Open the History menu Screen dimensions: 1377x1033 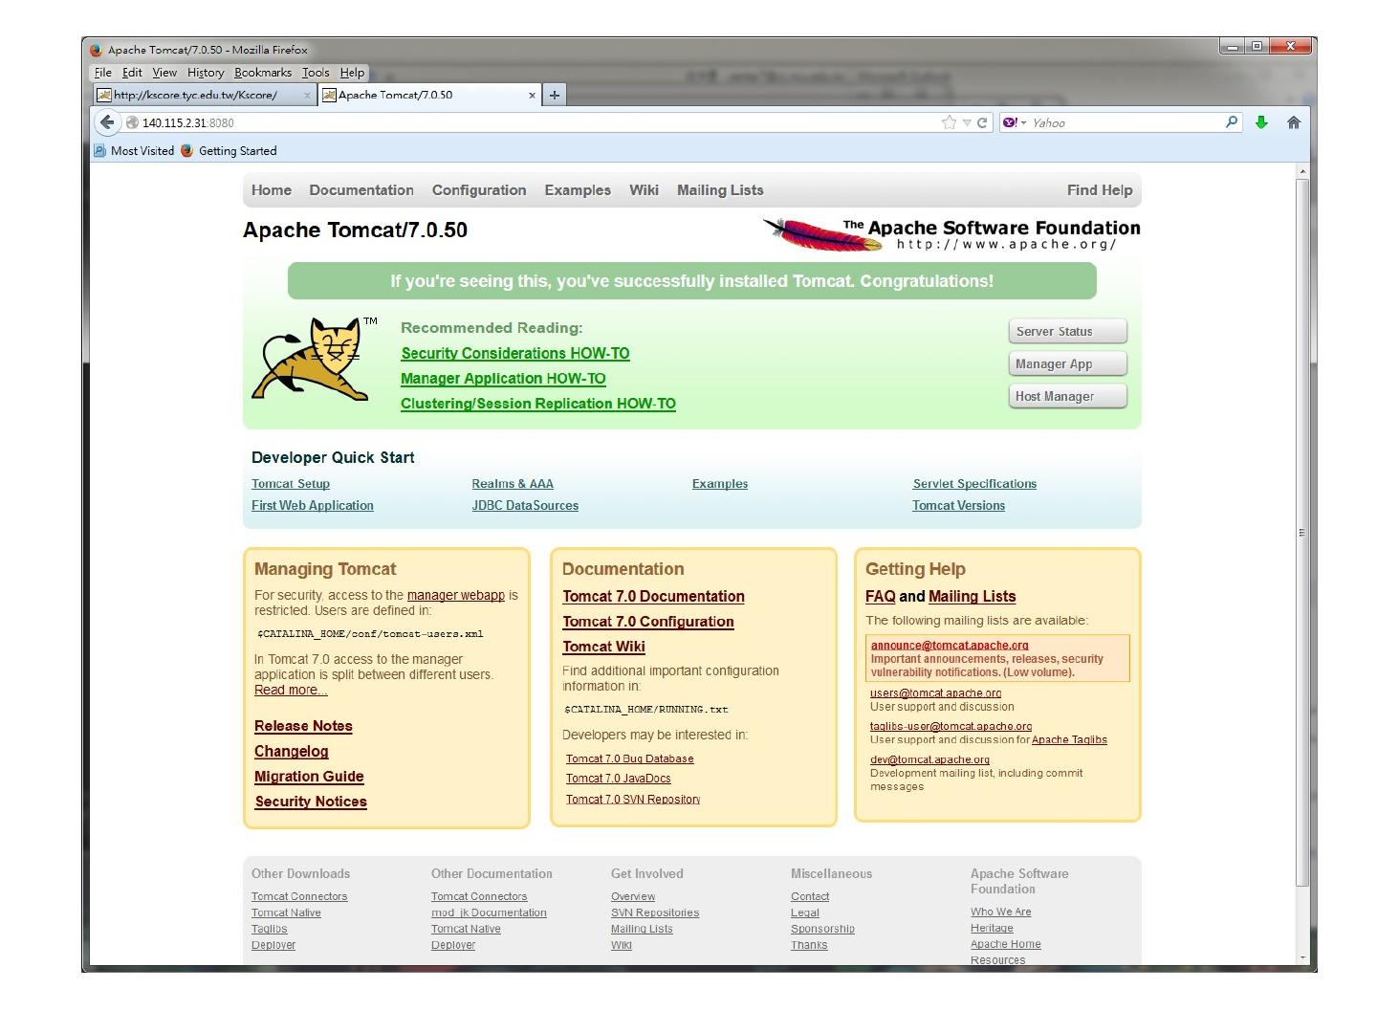click(x=206, y=73)
